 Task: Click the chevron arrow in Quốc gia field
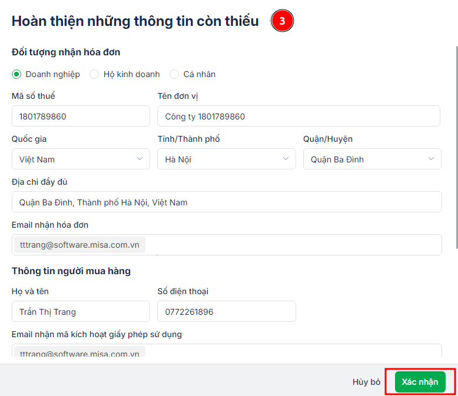point(140,158)
